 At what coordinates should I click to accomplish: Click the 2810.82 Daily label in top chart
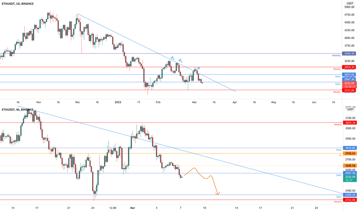[349, 74]
